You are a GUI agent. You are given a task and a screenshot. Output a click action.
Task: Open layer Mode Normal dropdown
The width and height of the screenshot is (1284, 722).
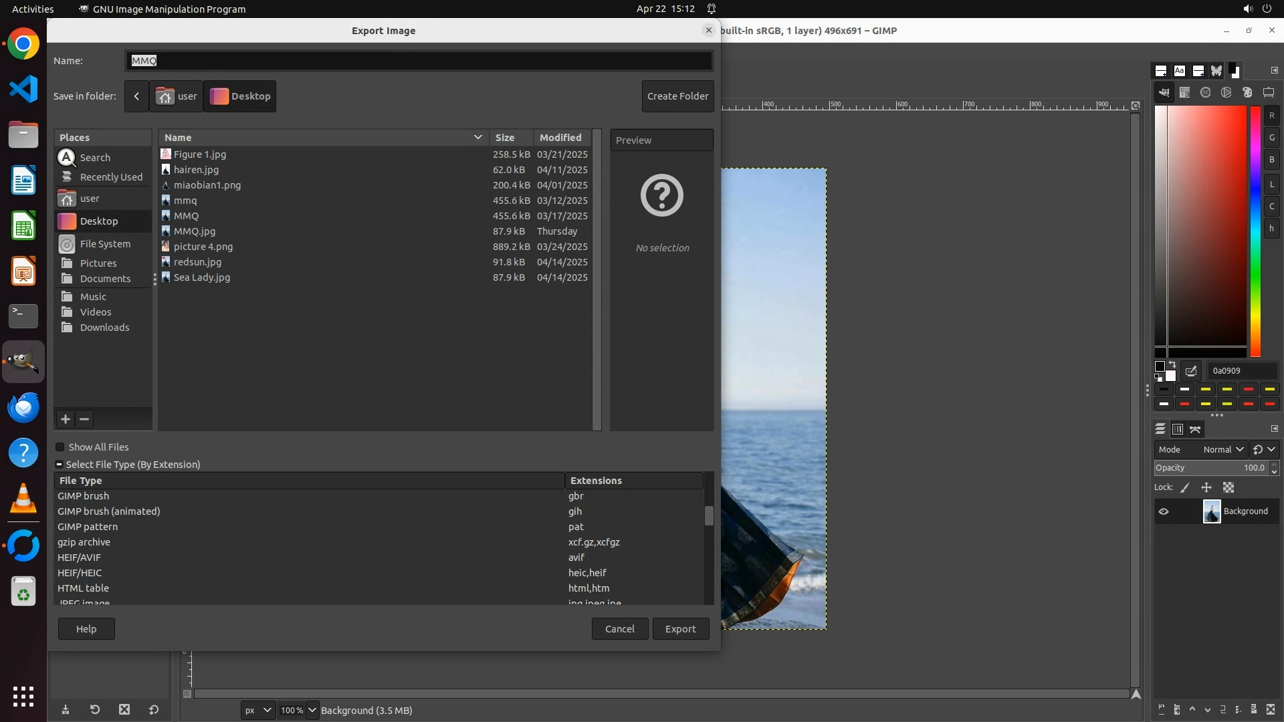coord(1222,450)
